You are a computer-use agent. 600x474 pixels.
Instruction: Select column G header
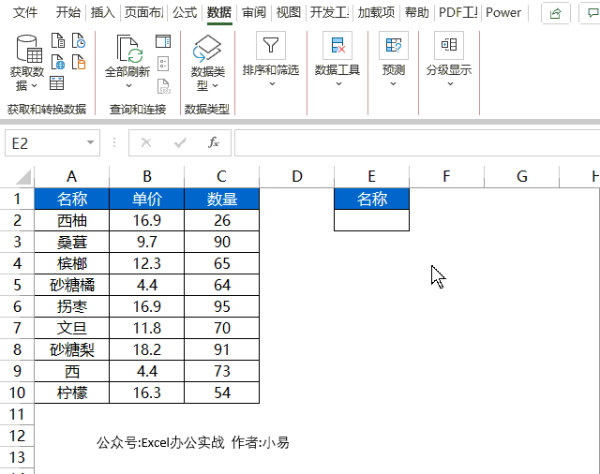(x=522, y=177)
